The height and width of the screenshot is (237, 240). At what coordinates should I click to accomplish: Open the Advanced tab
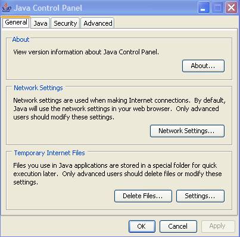[x=98, y=23]
